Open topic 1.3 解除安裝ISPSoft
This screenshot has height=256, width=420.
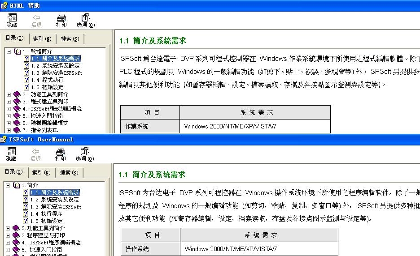click(57, 73)
